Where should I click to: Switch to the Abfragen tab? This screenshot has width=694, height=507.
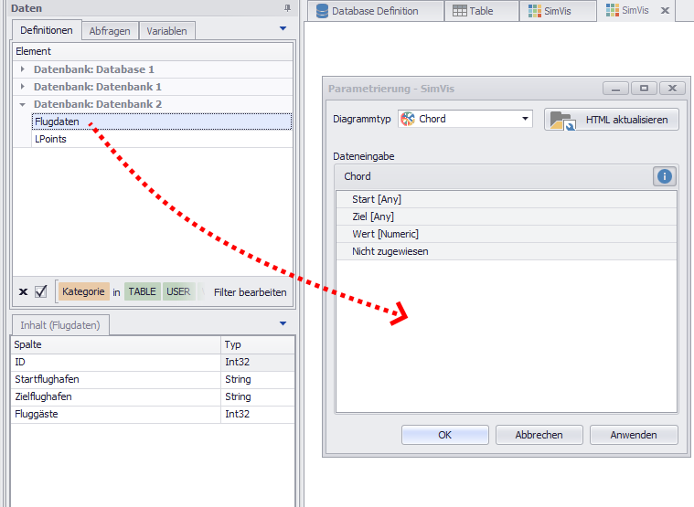110,31
